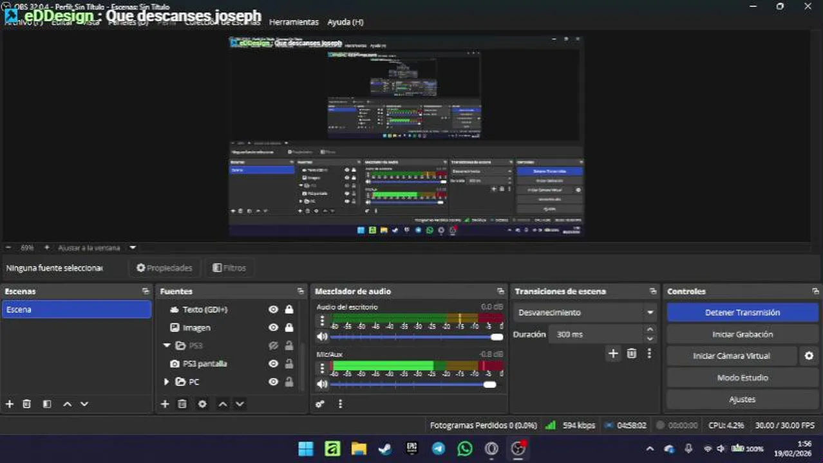Click the Propiedades button

click(164, 268)
